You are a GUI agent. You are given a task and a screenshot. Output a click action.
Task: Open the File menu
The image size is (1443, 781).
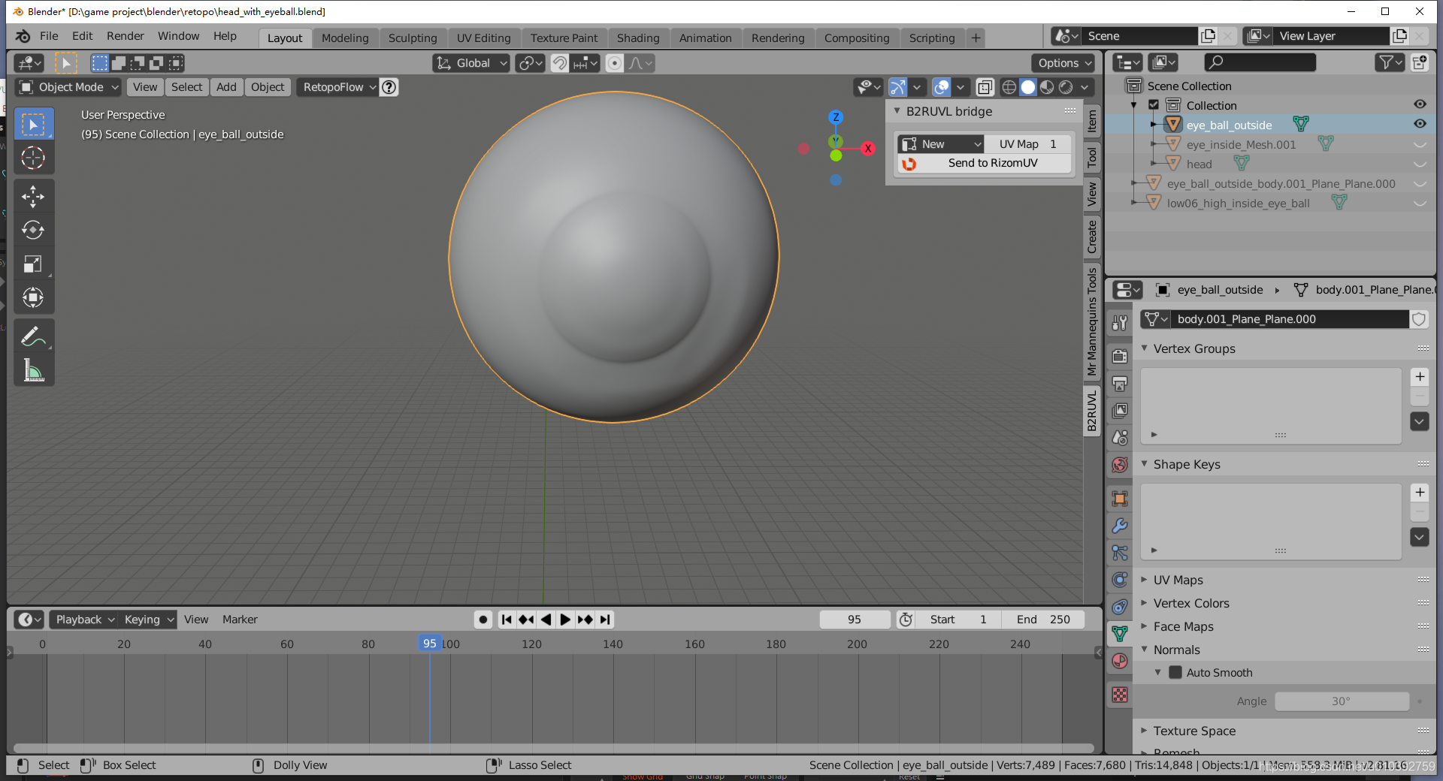tap(49, 36)
